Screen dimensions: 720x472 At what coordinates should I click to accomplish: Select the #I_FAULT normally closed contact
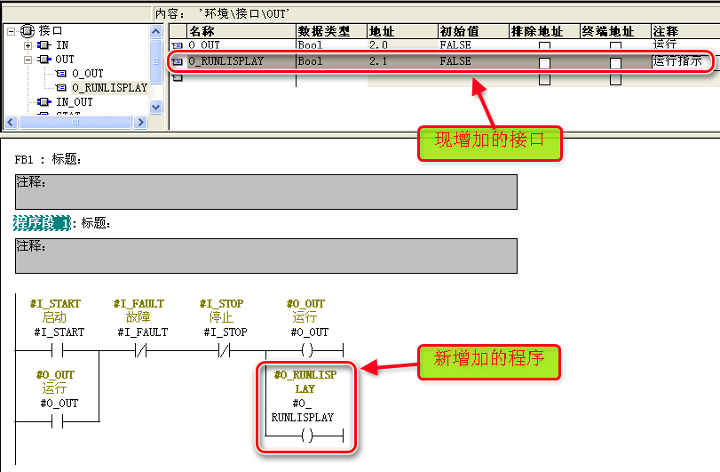pos(141,352)
